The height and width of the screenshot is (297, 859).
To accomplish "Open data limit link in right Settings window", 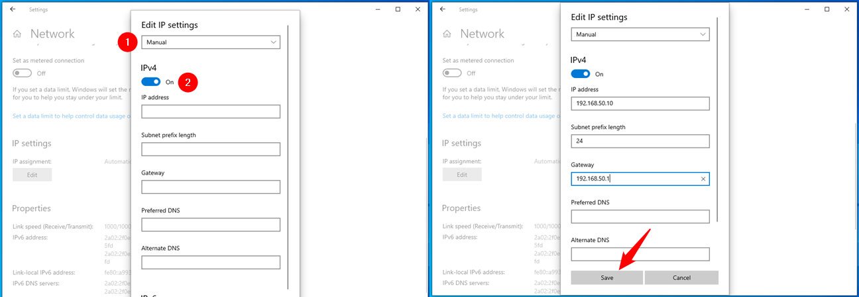I will click(x=501, y=116).
